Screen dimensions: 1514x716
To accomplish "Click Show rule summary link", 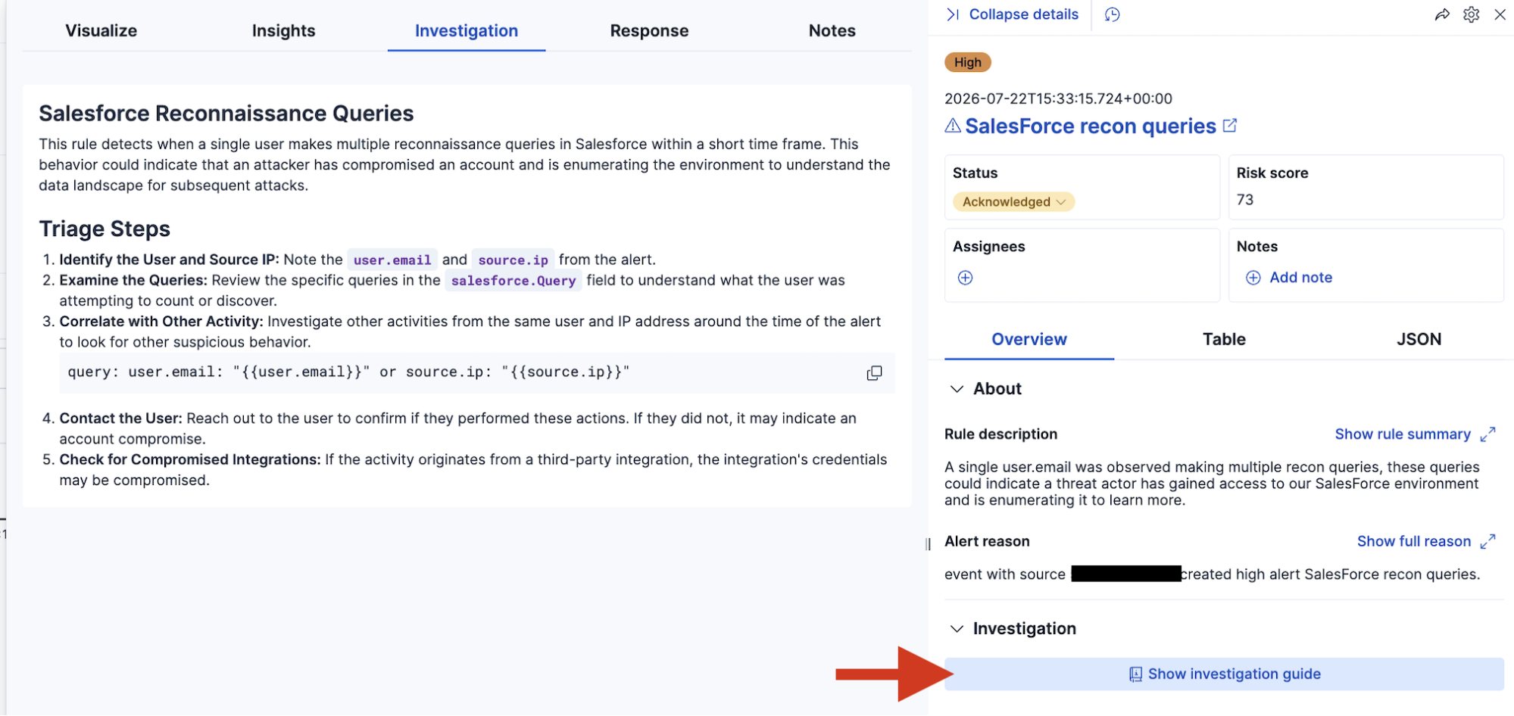I will point(1403,434).
